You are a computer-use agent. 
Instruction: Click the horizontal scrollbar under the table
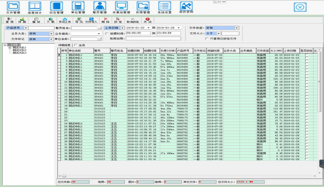coord(187,176)
